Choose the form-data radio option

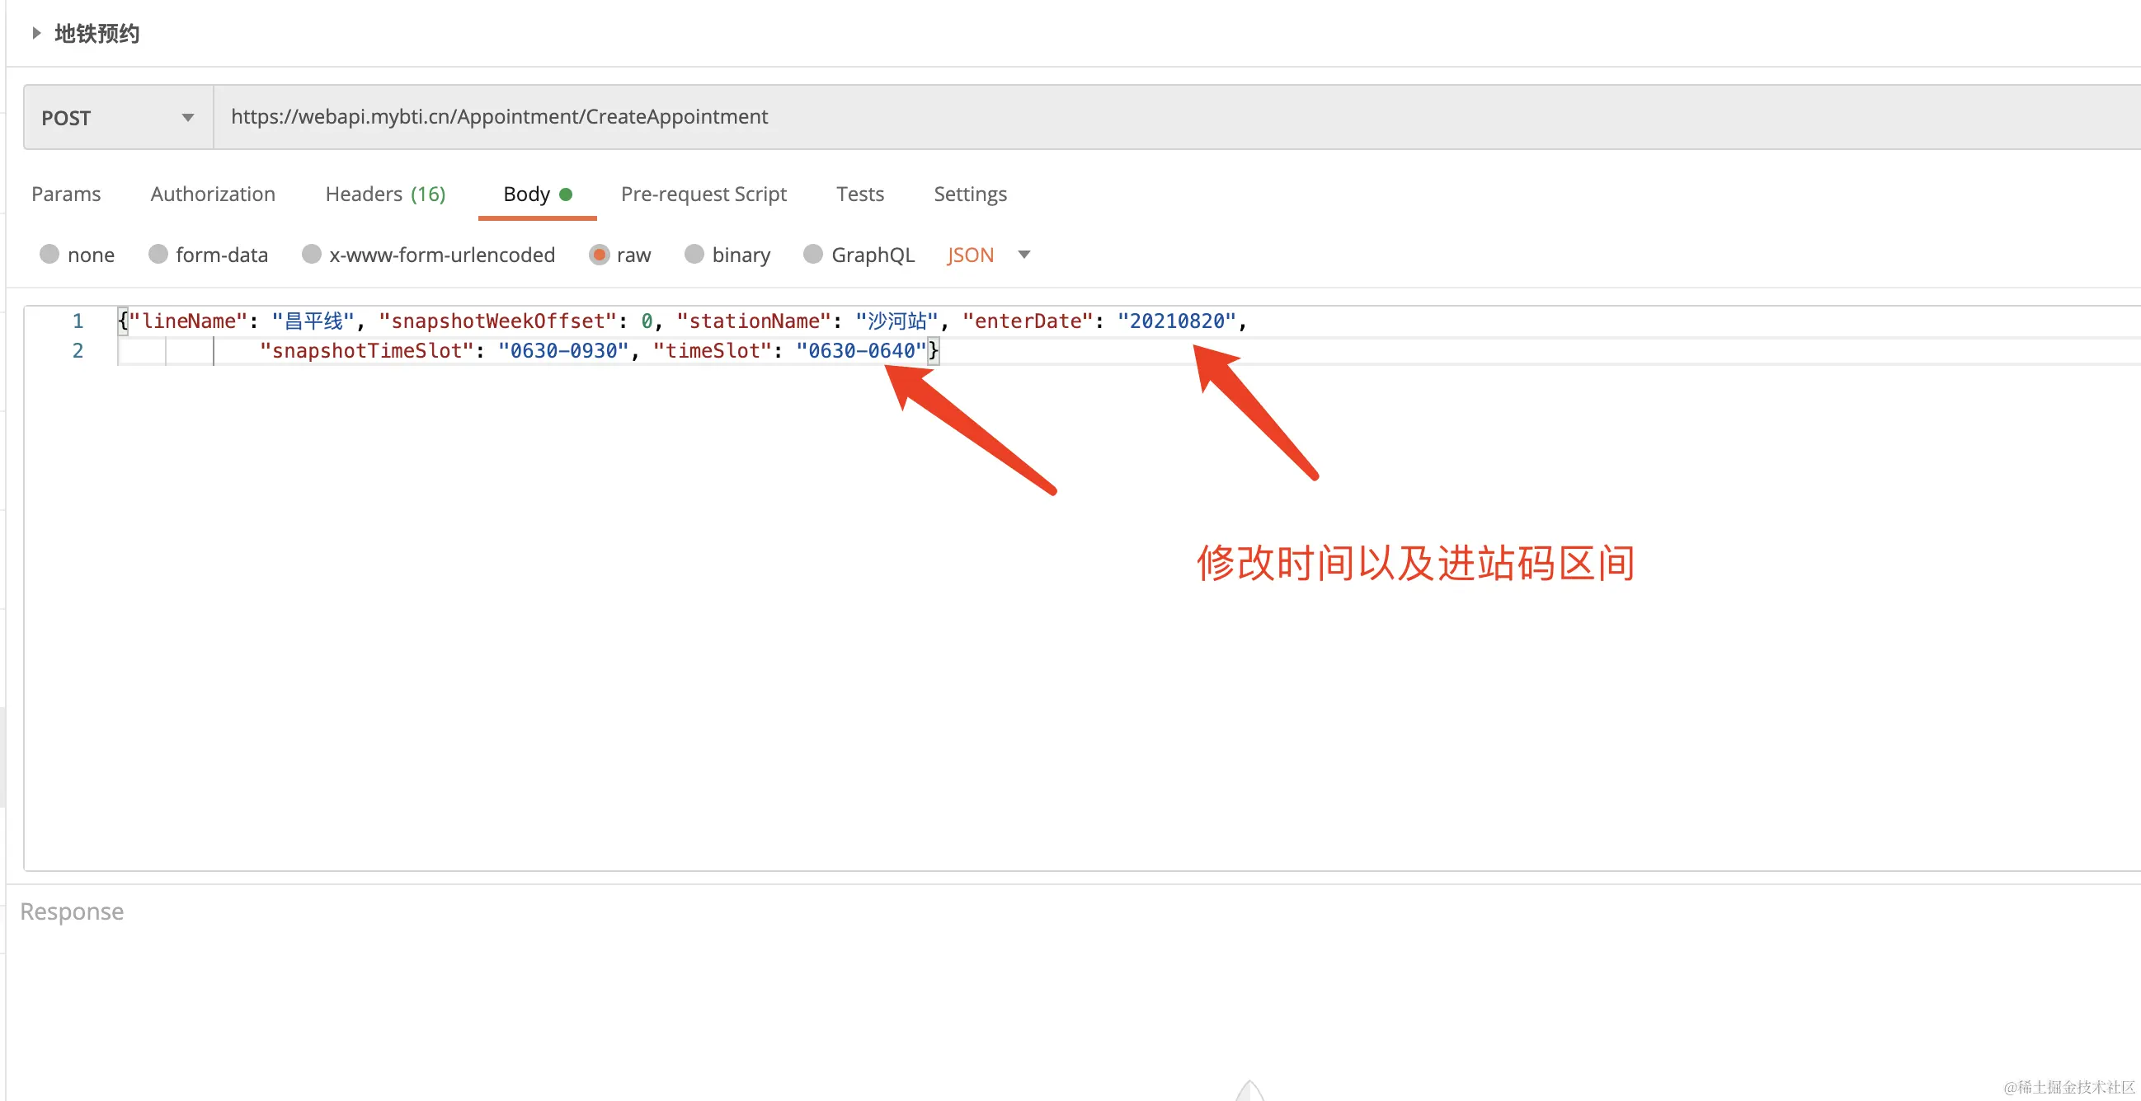158,254
